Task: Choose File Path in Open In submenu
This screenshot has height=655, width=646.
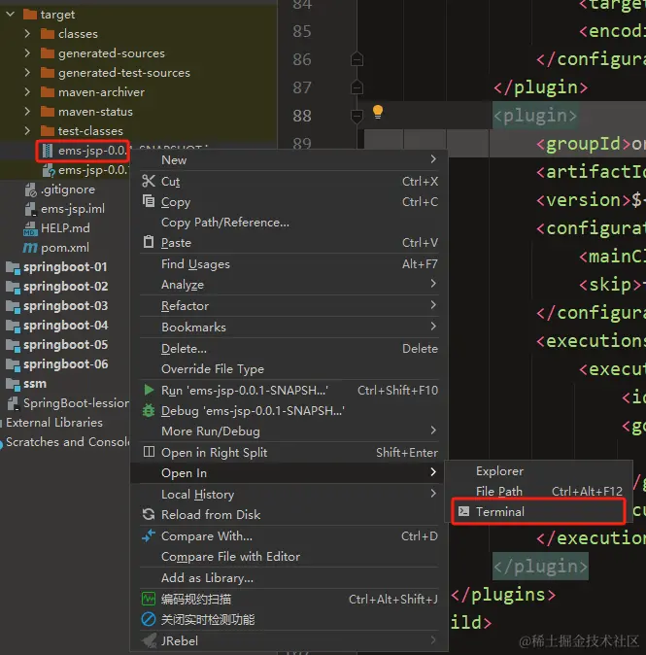Action: (x=539, y=491)
